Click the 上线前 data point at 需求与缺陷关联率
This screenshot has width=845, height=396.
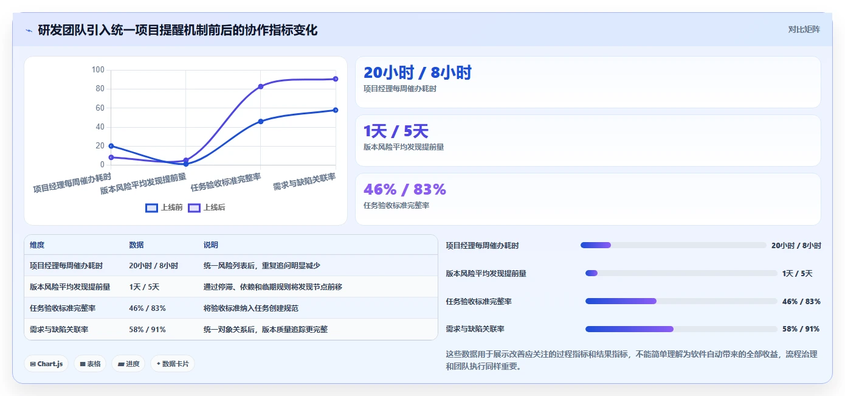tap(336, 110)
